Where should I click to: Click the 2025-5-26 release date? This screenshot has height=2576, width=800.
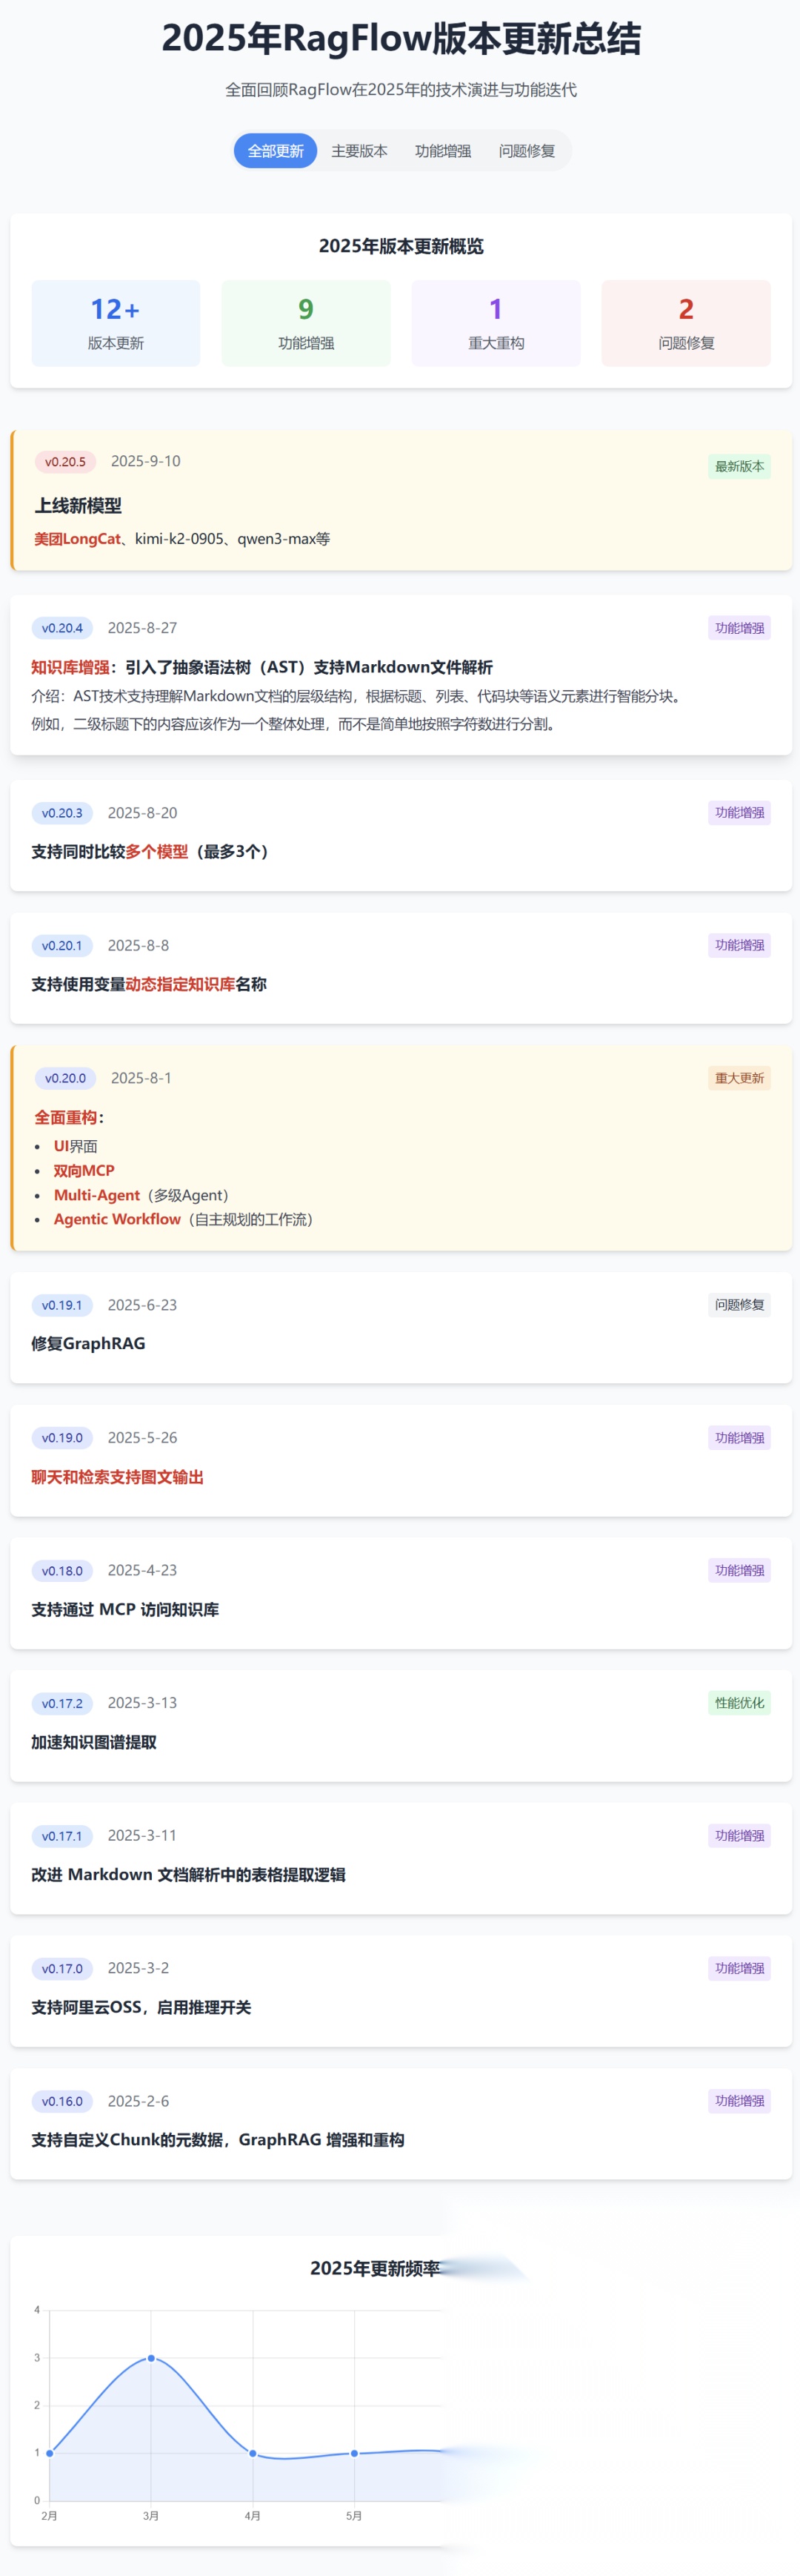coord(143,1438)
